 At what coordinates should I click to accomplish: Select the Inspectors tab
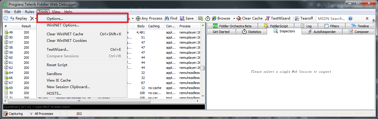pos(284,31)
